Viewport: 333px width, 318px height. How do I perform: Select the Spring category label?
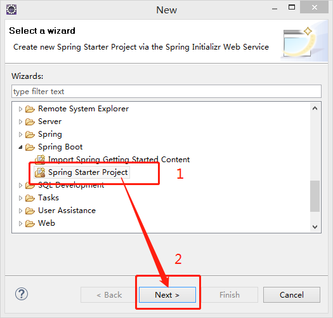pos(50,134)
